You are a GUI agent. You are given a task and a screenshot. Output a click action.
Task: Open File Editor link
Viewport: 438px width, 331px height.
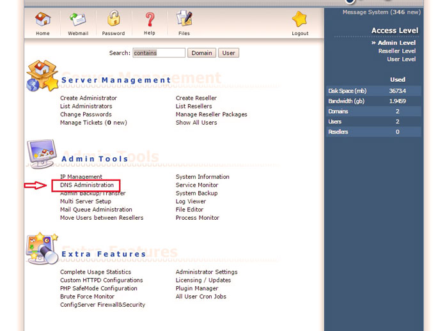[x=189, y=210]
